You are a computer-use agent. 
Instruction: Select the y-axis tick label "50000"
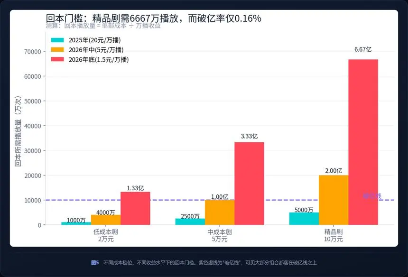coord(33,101)
